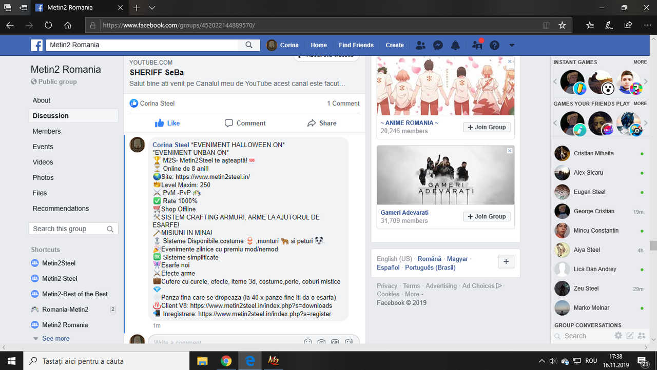
Task: Open browser Share icon
Action: [x=628, y=25]
